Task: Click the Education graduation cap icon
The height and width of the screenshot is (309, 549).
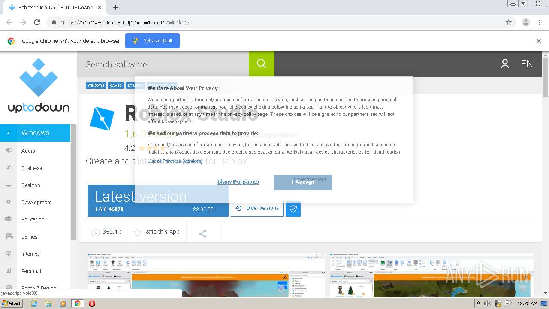Action: click(x=9, y=219)
